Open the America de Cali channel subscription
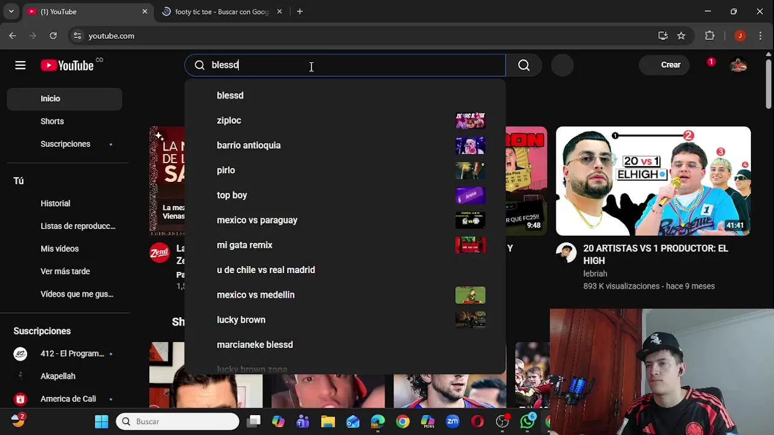Viewport: 774px width, 435px height. point(65,399)
